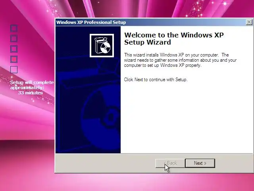Click the 'Click Next to continue with Setup.' text
This screenshot has height=191, width=254.
156,80
